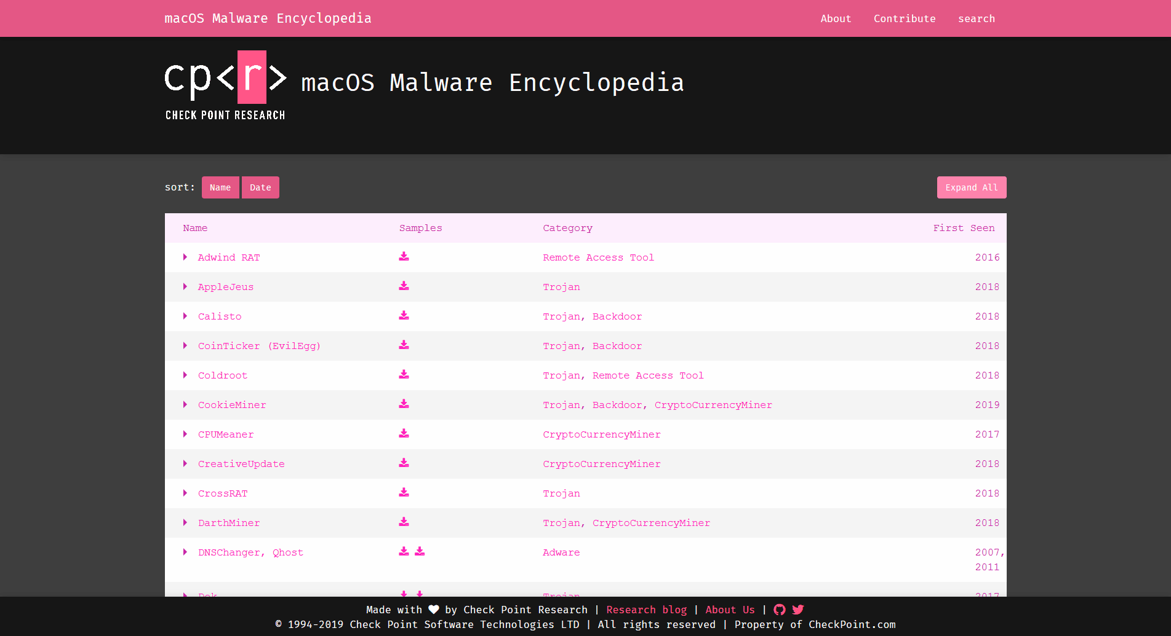1171x636 pixels.
Task: Click the large macOS Malware Encyclopedia heading
Action: click(492, 83)
